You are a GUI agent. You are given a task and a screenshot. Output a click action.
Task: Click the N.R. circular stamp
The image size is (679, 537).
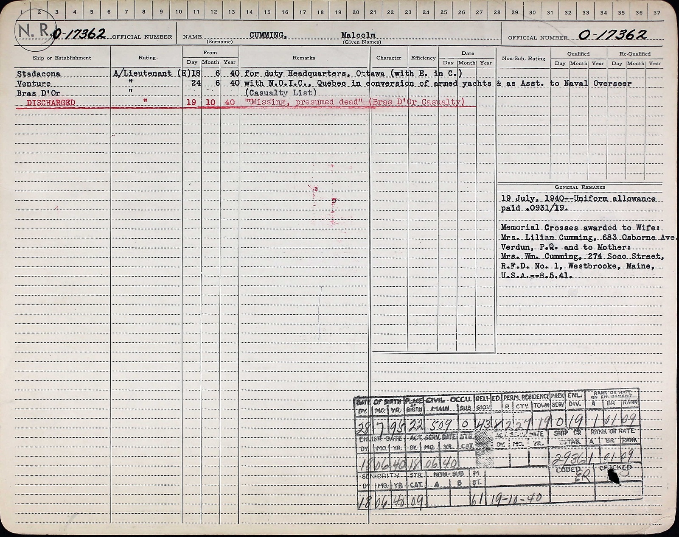point(35,30)
